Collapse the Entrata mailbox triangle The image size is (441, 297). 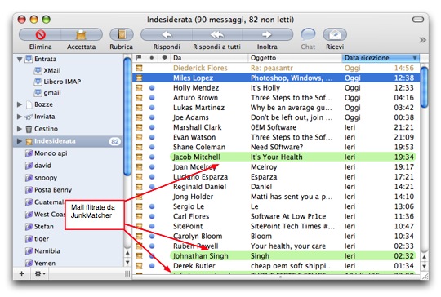pos(20,60)
